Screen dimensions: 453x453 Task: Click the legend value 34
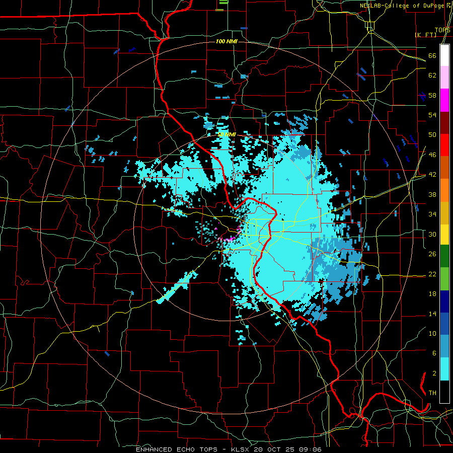[432, 214]
